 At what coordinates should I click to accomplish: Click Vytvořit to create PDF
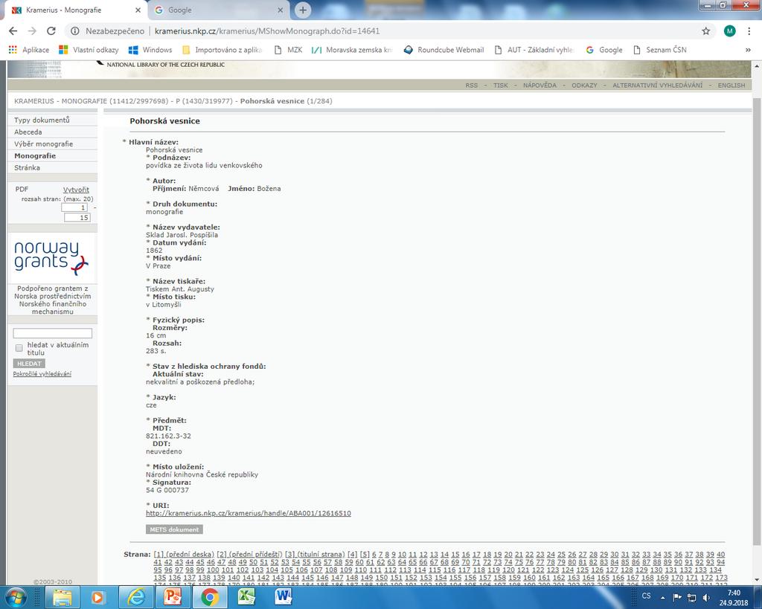tap(76, 190)
